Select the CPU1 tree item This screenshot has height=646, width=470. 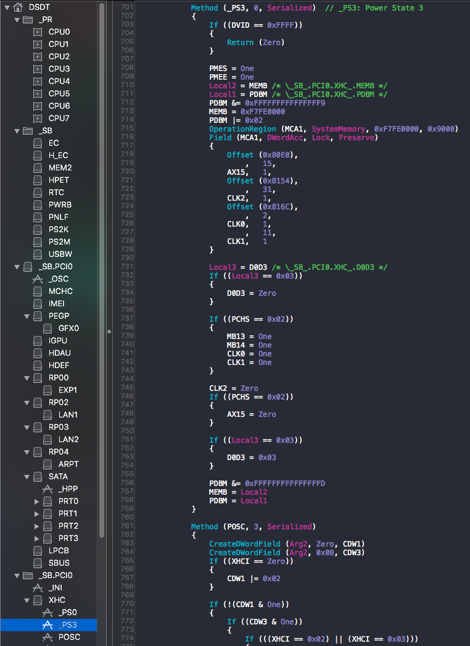tap(59, 44)
